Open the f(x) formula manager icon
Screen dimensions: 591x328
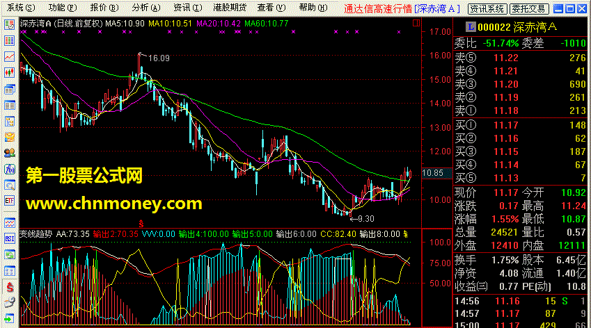(x=10, y=170)
